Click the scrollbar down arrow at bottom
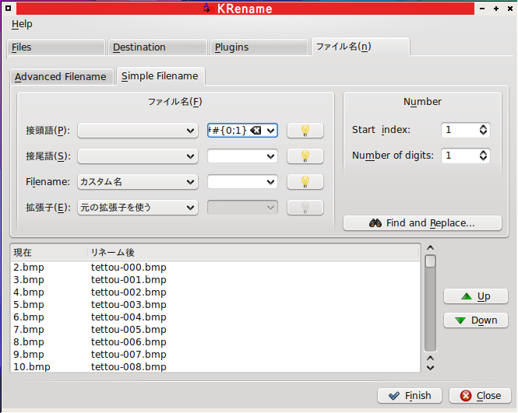 click(x=430, y=368)
